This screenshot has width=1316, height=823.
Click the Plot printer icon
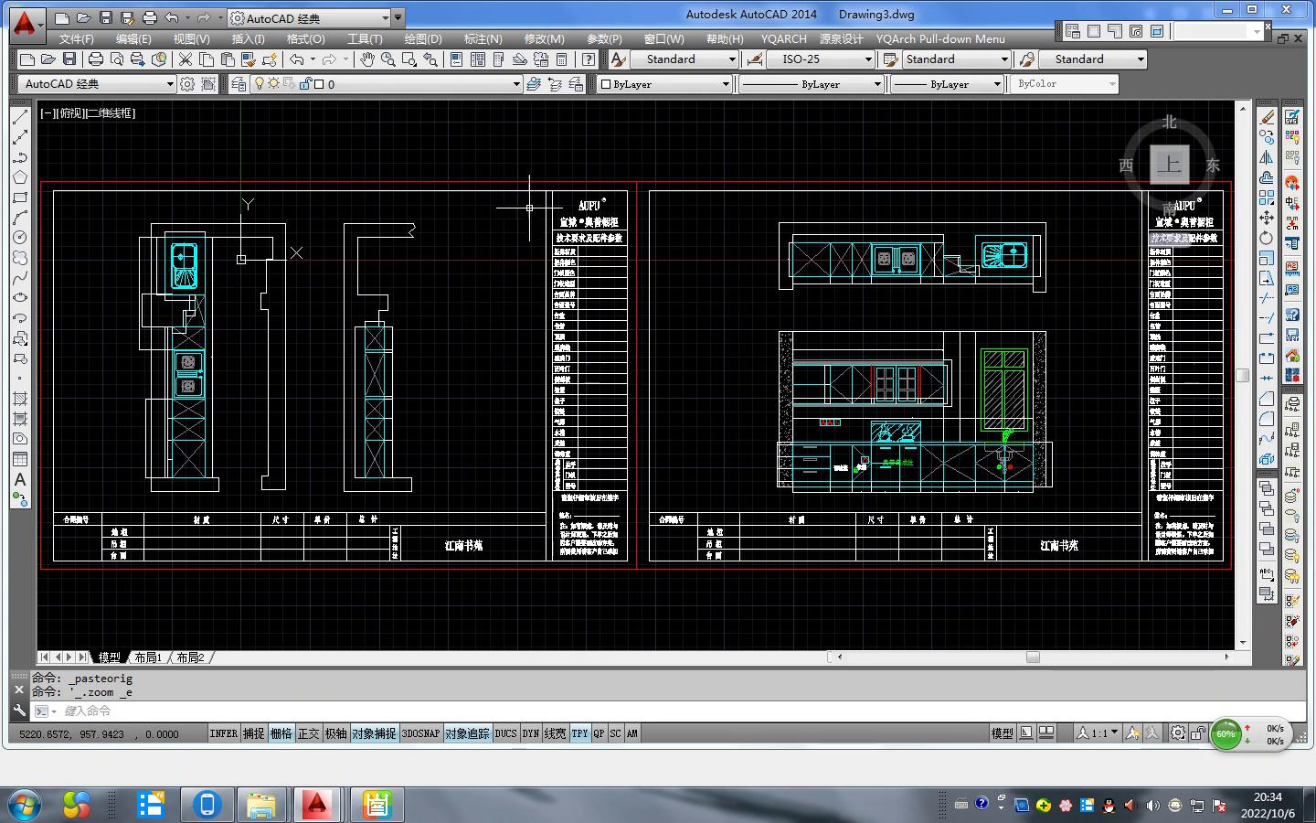95,59
